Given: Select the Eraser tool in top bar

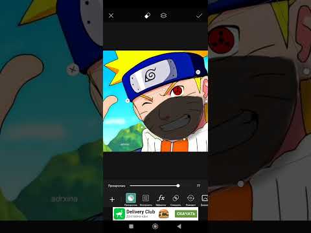Looking at the screenshot, I should 147,16.
